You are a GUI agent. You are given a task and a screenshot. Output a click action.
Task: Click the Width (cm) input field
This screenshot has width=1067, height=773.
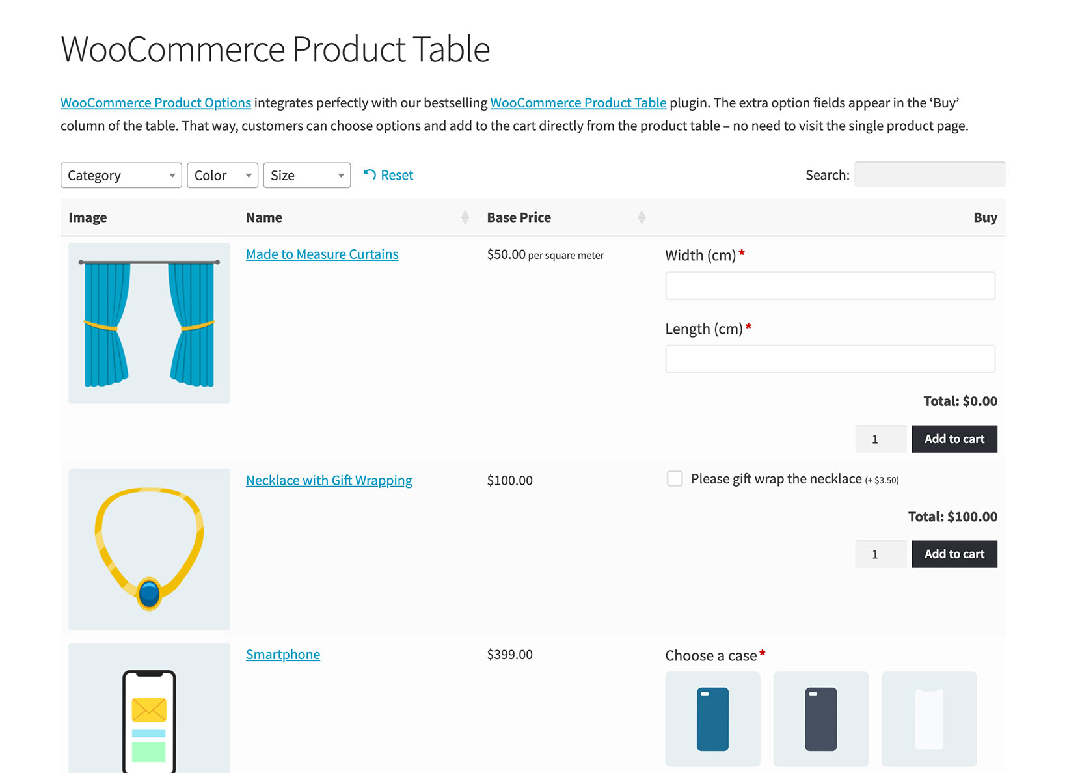pos(830,285)
